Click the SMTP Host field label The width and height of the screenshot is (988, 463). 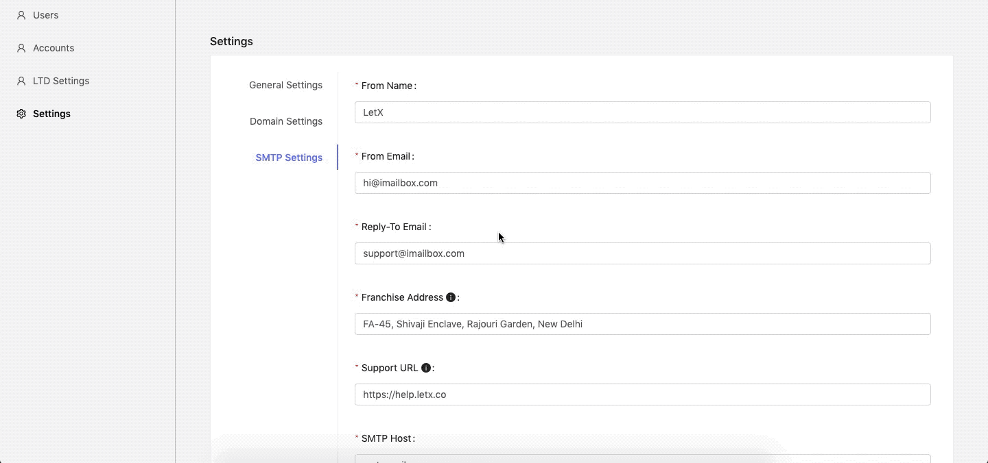(388, 438)
